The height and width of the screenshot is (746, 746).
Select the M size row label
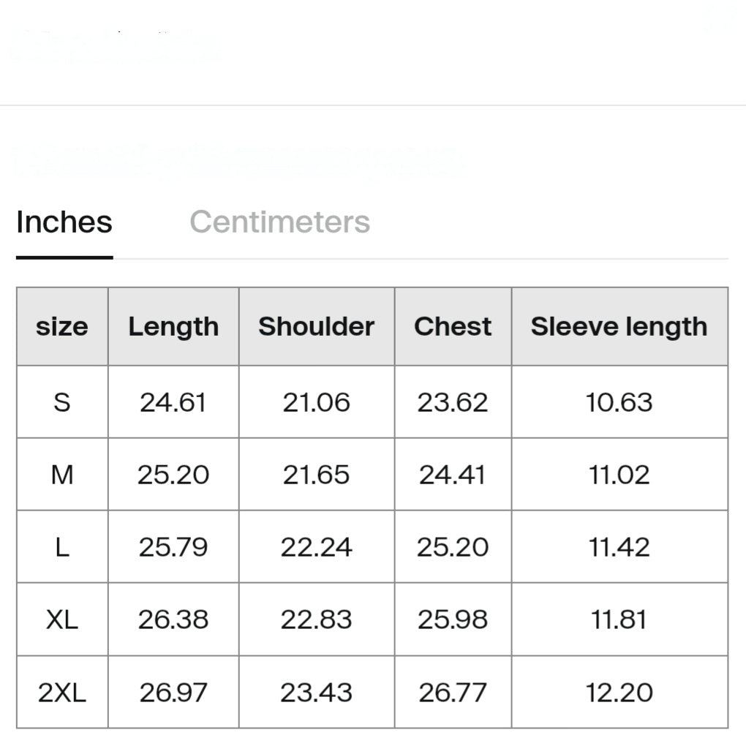[x=62, y=475]
